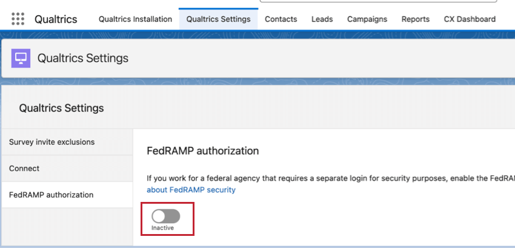Click the Qualtrics Settings title beside purple icon
The height and width of the screenshot is (248, 515).
click(83, 58)
